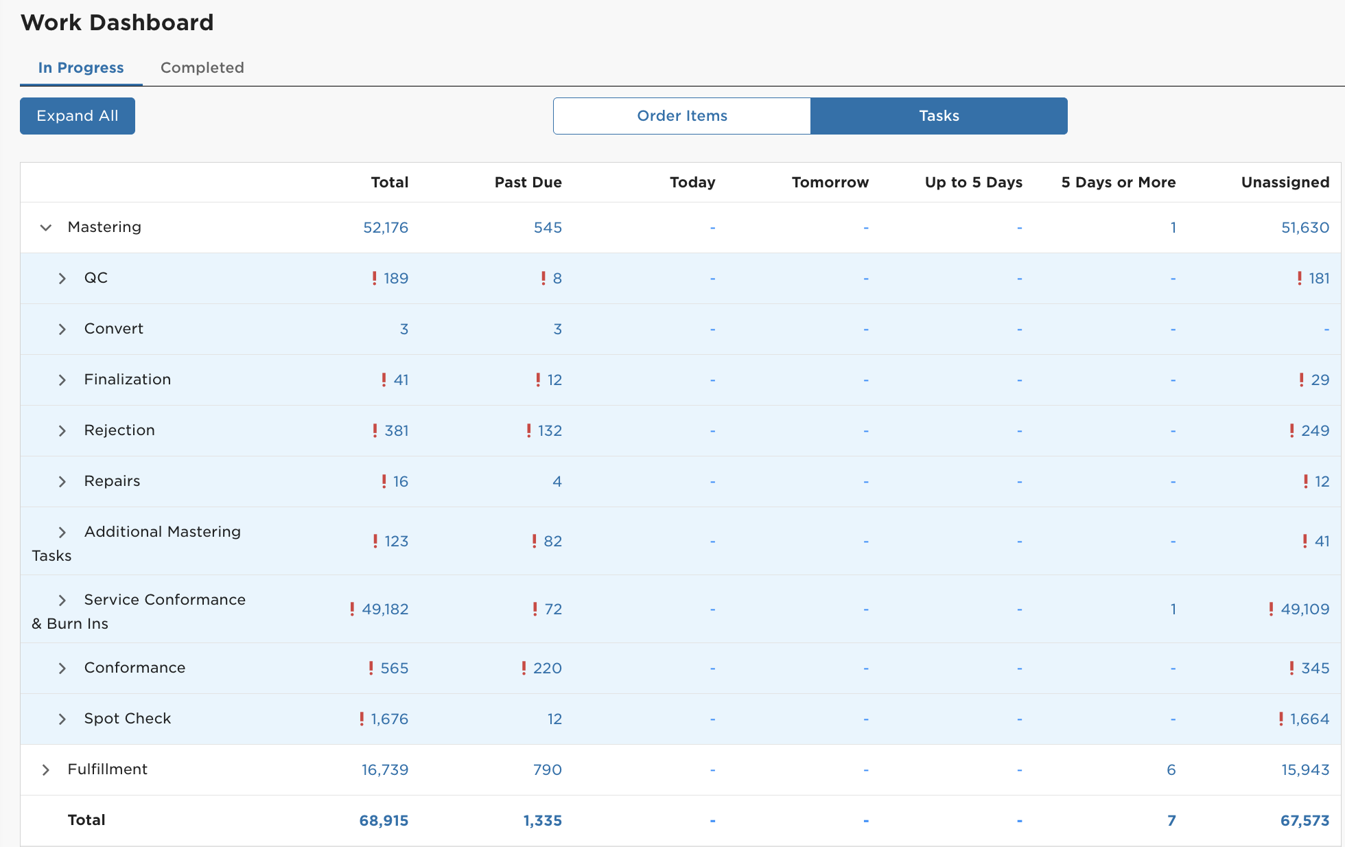Select the Order Items view
Screen dimensions: 1345x847
[x=682, y=116]
